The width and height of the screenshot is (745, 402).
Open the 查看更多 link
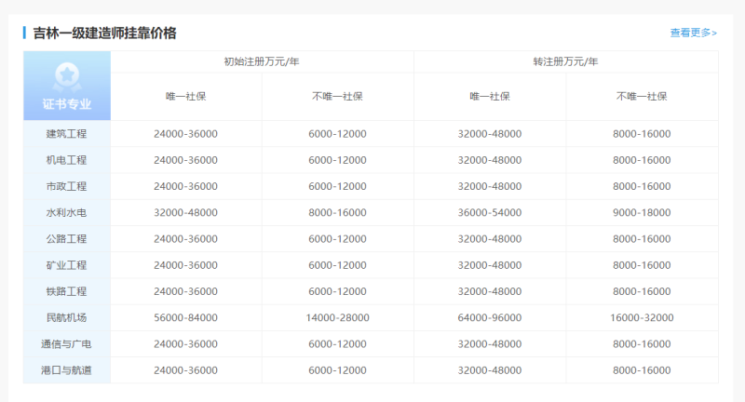693,33
